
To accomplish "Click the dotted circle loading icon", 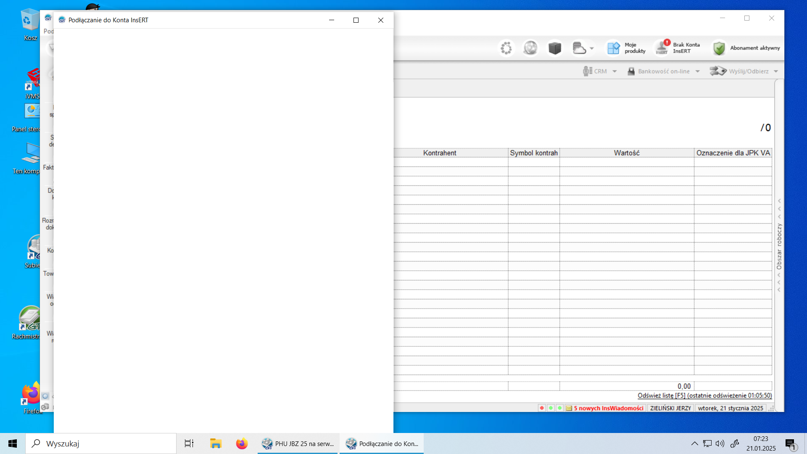I will (x=506, y=48).
